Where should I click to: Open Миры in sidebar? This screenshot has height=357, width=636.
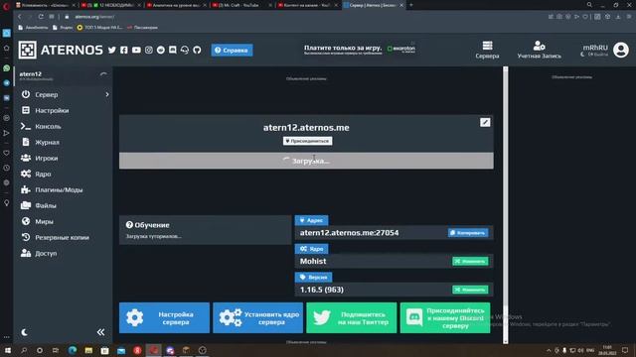pyautogui.click(x=44, y=221)
